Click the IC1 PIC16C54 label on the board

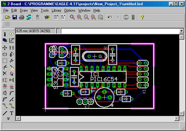pyautogui.click(x=104, y=77)
